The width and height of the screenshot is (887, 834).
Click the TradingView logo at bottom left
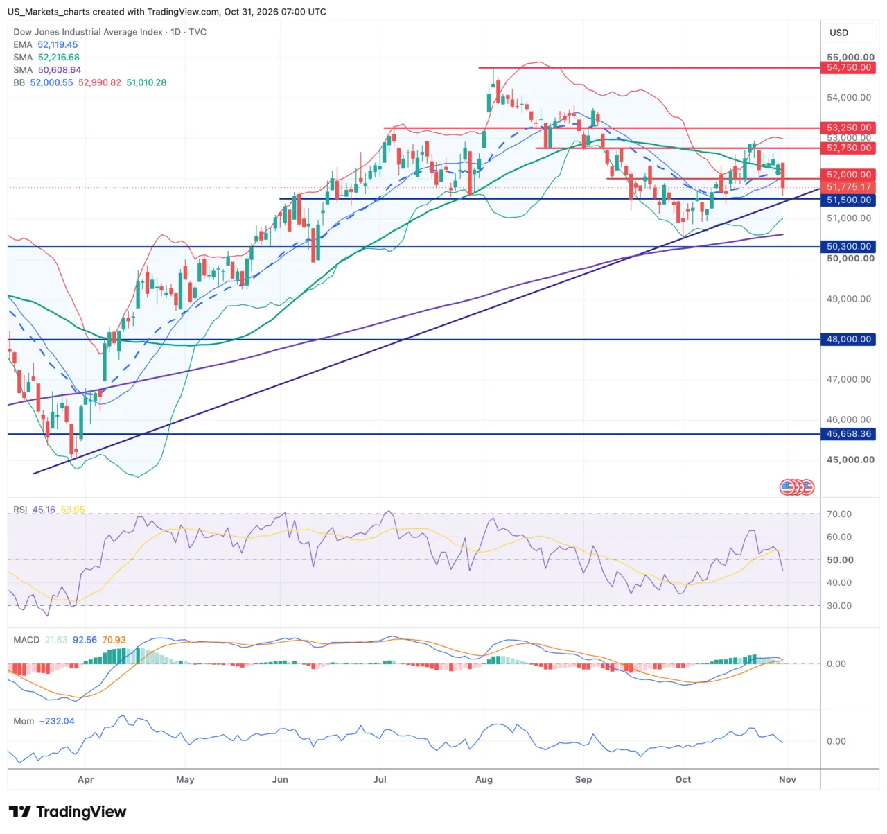[x=67, y=812]
